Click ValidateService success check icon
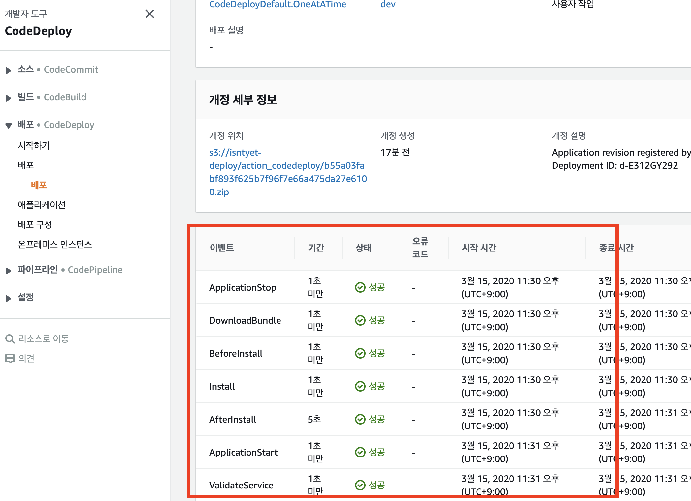The image size is (691, 501). 360,485
